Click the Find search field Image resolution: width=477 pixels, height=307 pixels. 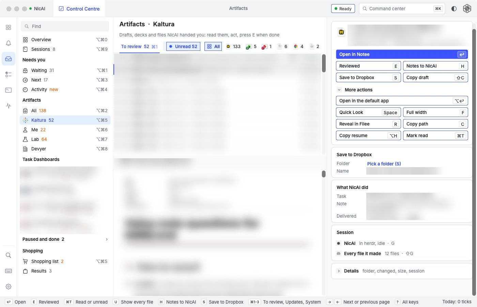65,26
